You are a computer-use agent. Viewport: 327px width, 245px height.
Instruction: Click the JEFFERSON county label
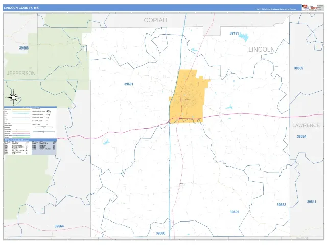click(x=21, y=73)
